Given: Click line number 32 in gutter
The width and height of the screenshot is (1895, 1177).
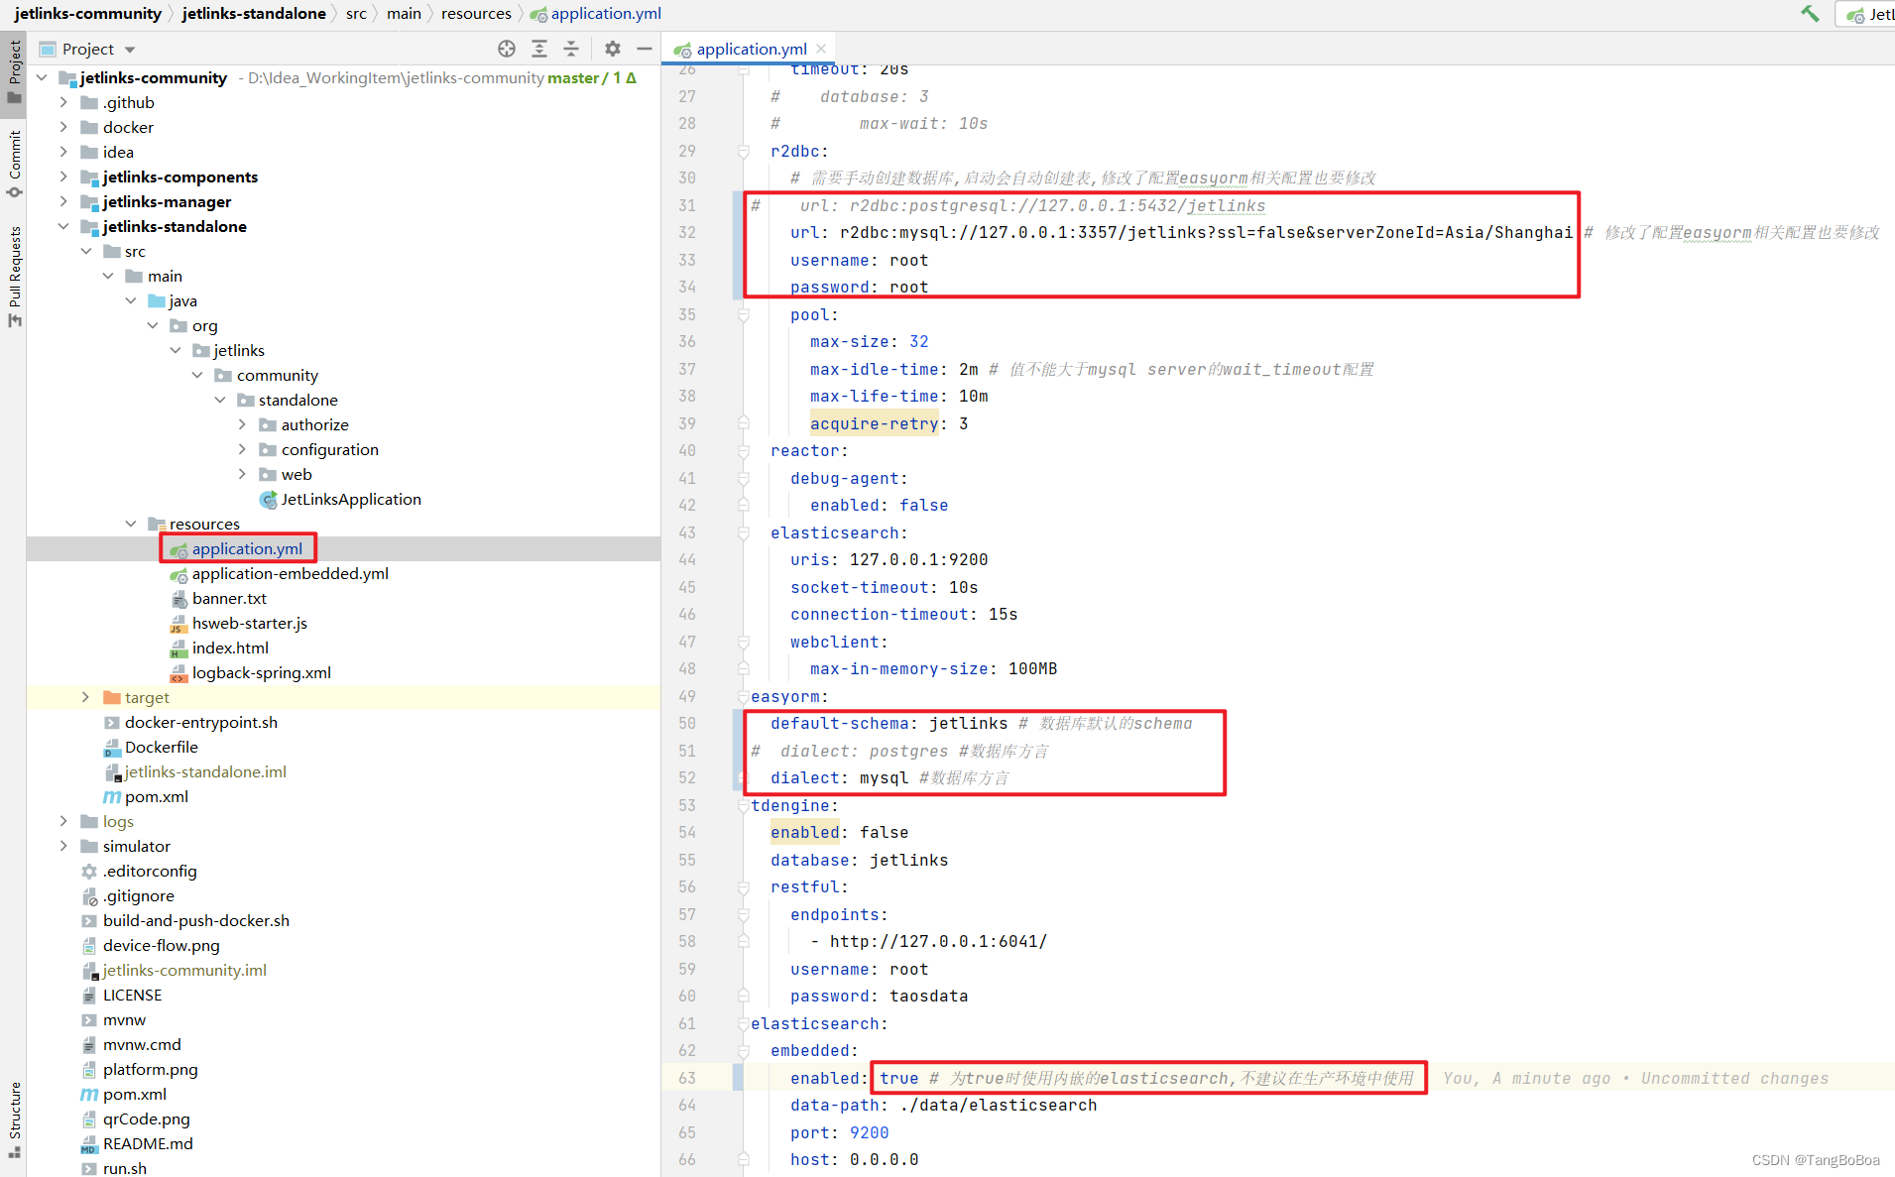Looking at the screenshot, I should (686, 232).
